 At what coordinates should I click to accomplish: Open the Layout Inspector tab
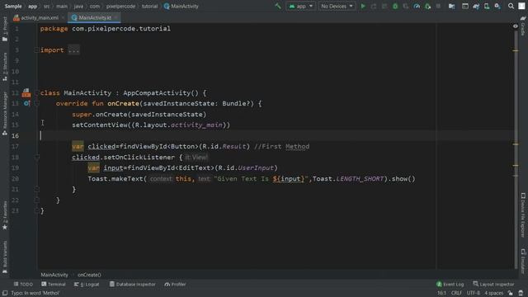tap(493, 284)
